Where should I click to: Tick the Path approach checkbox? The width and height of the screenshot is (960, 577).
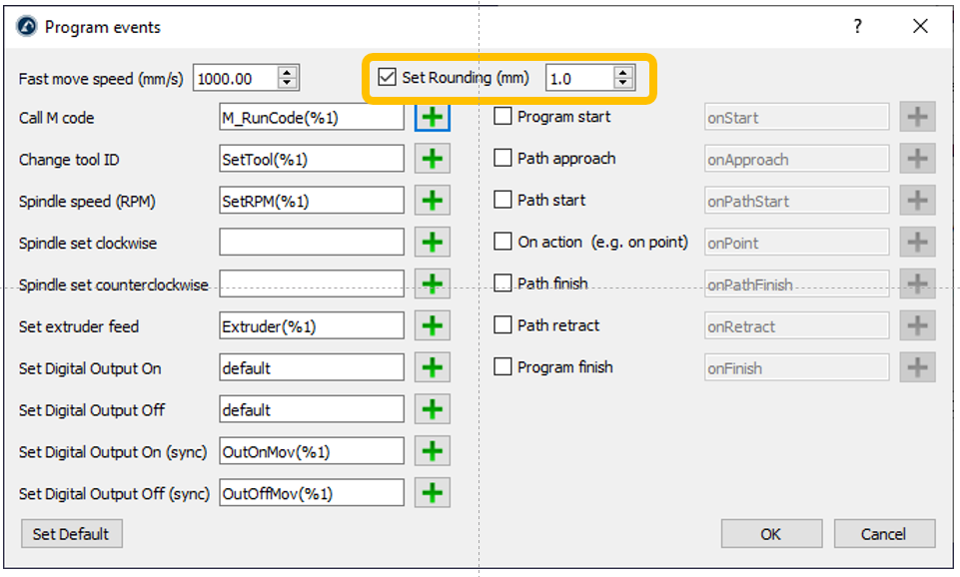[503, 159]
